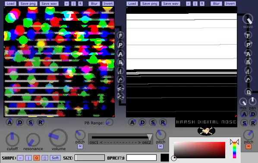The image size is (258, 163).
Task: Click the PB Range knob
Action: 110,122
